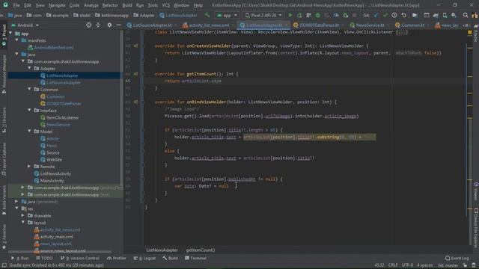Hide the Project panel with minus icon
This screenshot has height=269, width=479.
click(x=118, y=25)
